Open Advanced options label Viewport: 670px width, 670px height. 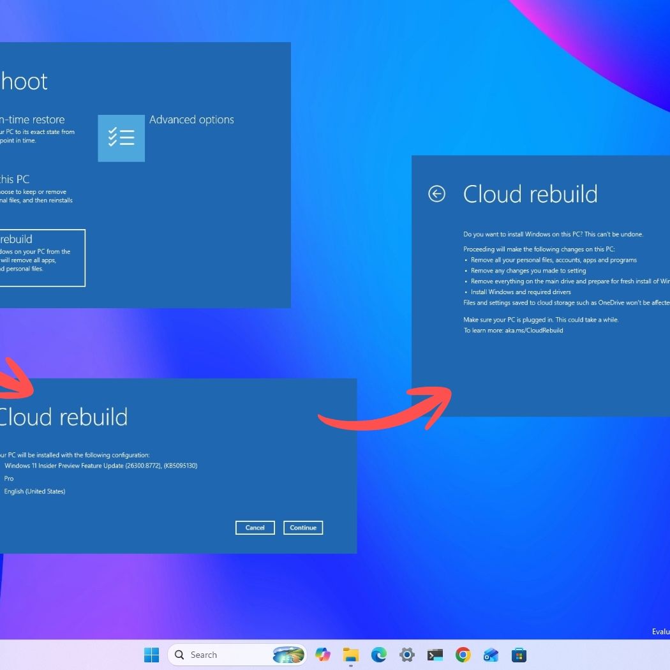coord(191,120)
